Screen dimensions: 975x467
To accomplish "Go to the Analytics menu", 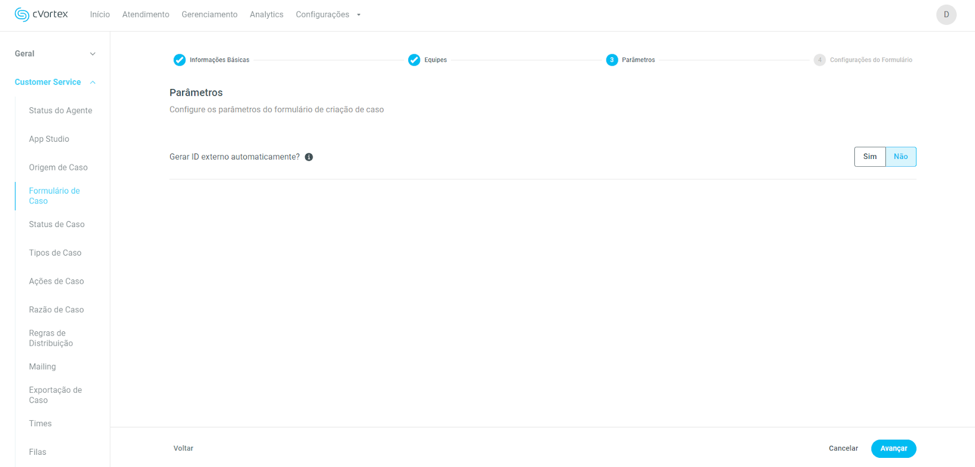I will coord(266,15).
